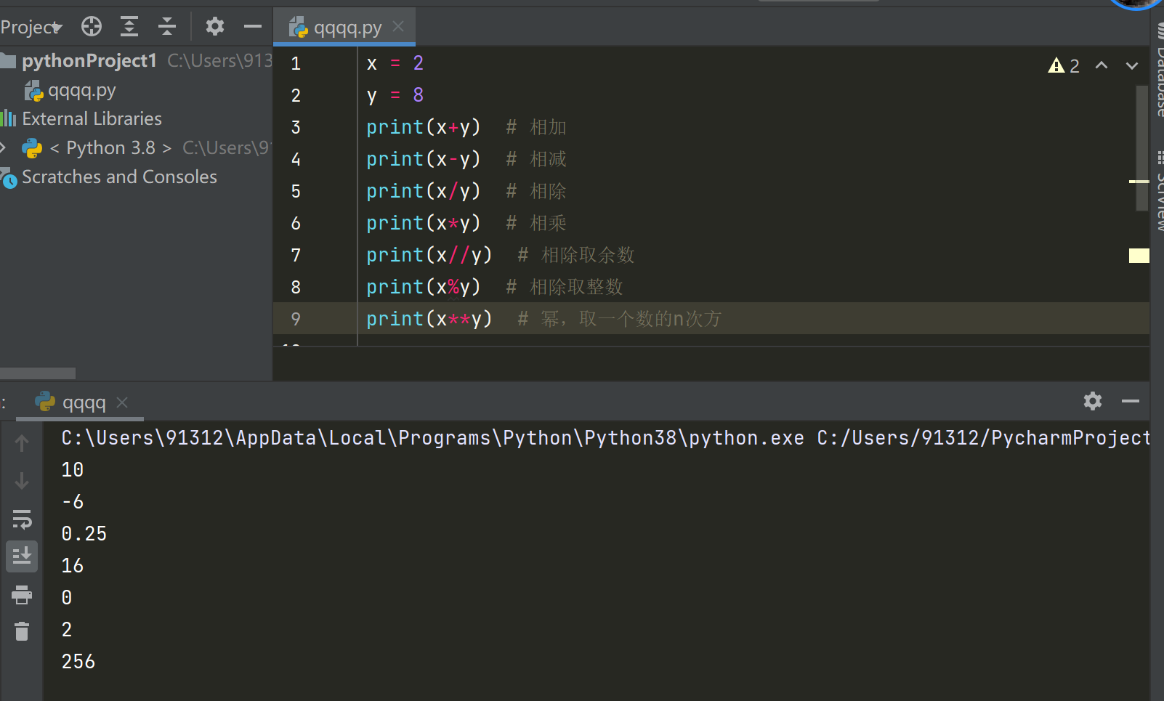The image size is (1164, 701).
Task: Click code 'print(x*y)'
Action: point(424,223)
